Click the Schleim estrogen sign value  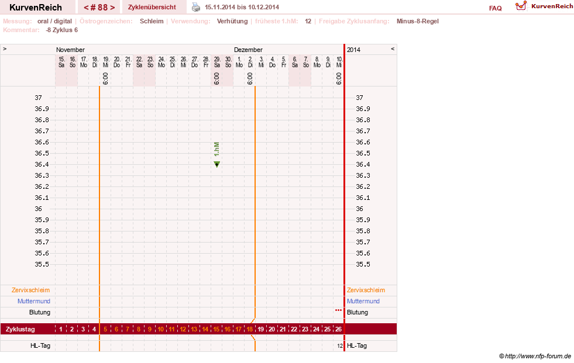152,21
